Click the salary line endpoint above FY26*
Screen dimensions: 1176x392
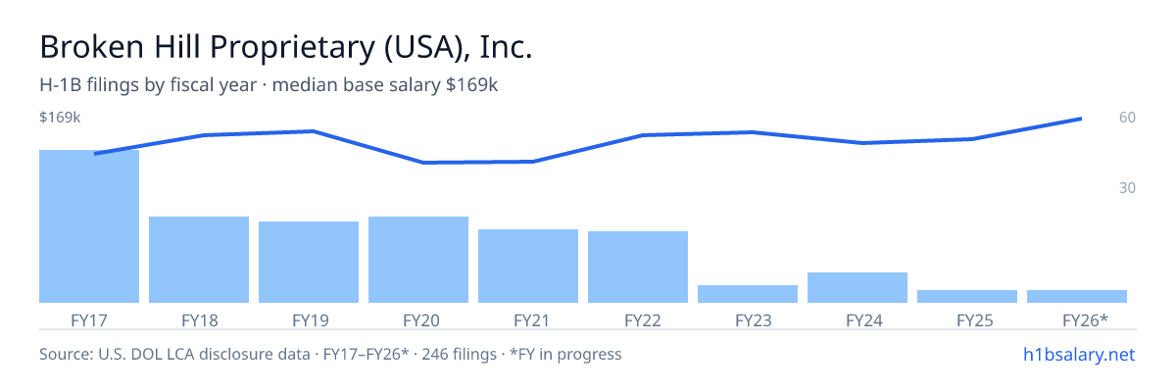click(1080, 119)
